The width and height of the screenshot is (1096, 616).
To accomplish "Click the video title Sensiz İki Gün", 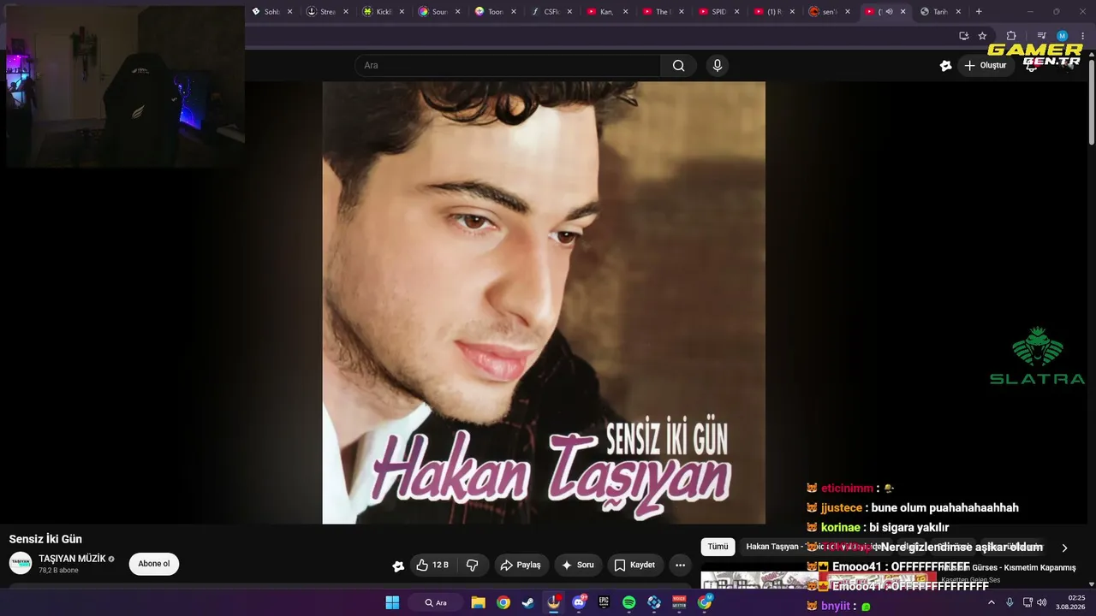I will pyautogui.click(x=45, y=539).
